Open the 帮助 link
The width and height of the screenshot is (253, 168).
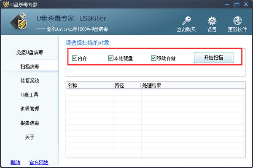tap(15, 163)
